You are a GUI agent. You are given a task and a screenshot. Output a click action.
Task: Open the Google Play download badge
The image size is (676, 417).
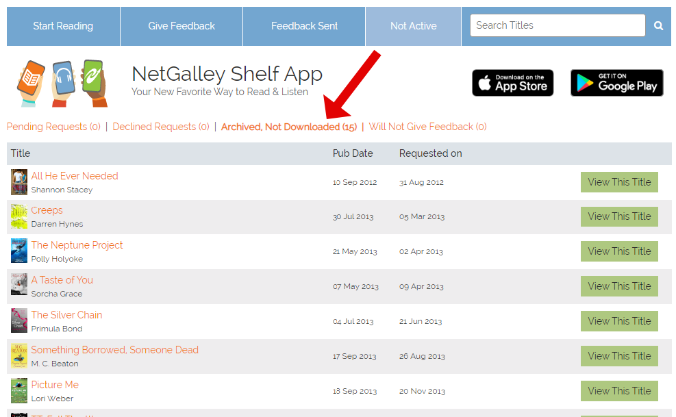tap(616, 83)
